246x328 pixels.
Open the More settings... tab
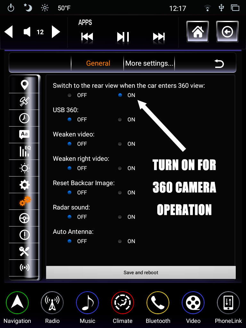coord(149,63)
